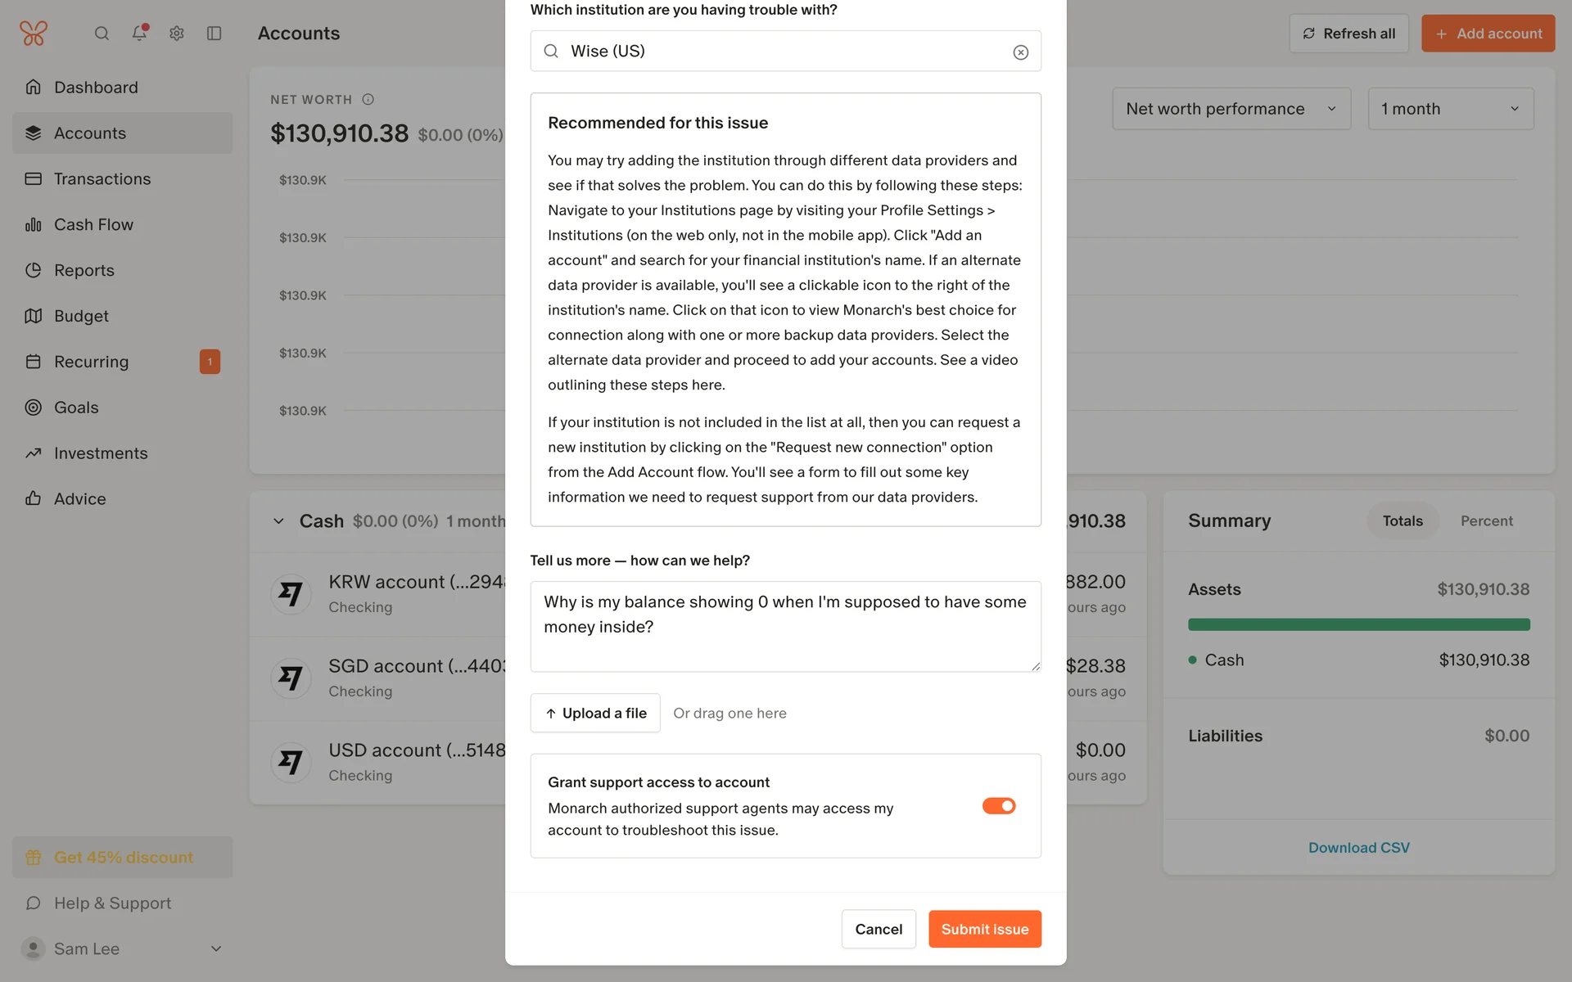
Task: Open the settings gear icon
Action: coord(177,34)
